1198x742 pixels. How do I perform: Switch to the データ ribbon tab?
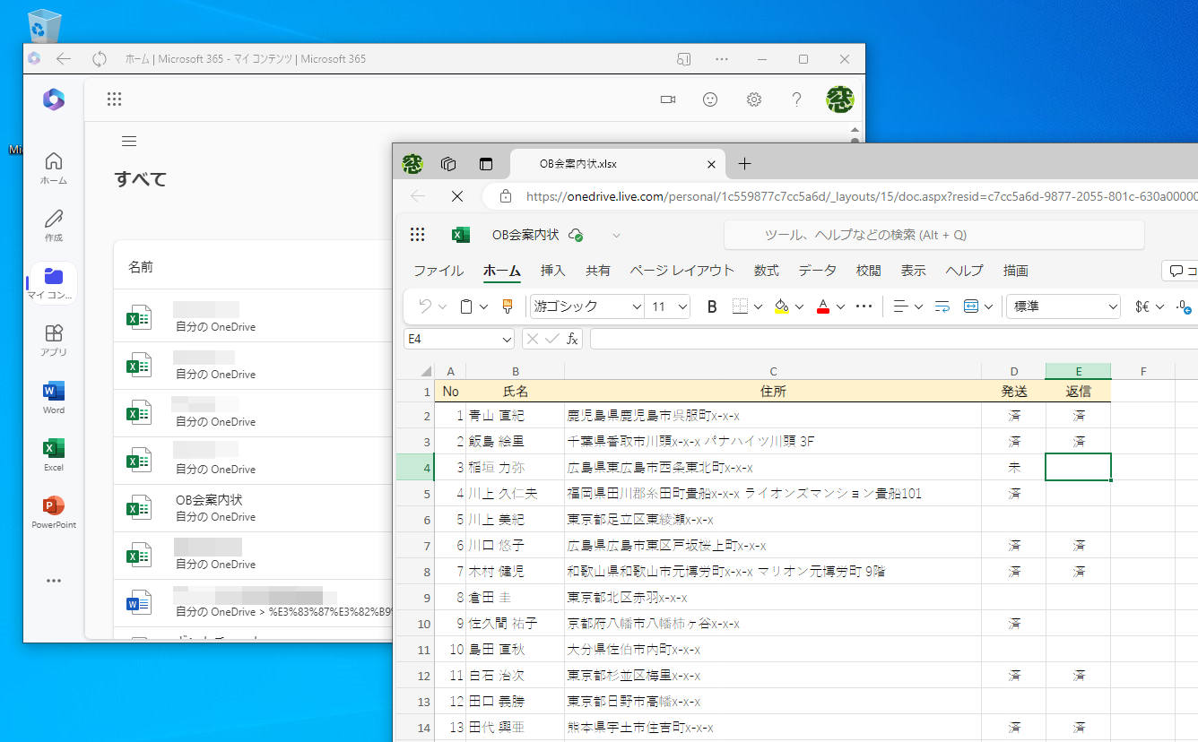(x=817, y=270)
